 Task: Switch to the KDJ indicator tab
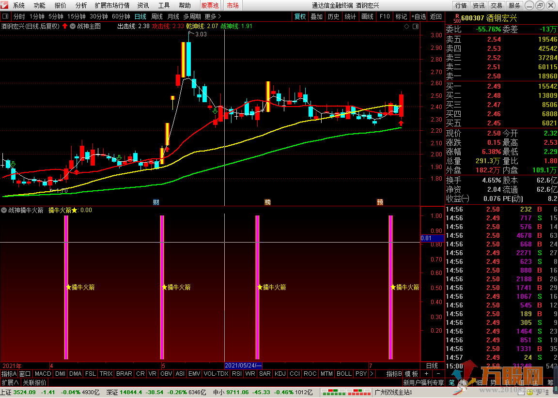[280, 374]
